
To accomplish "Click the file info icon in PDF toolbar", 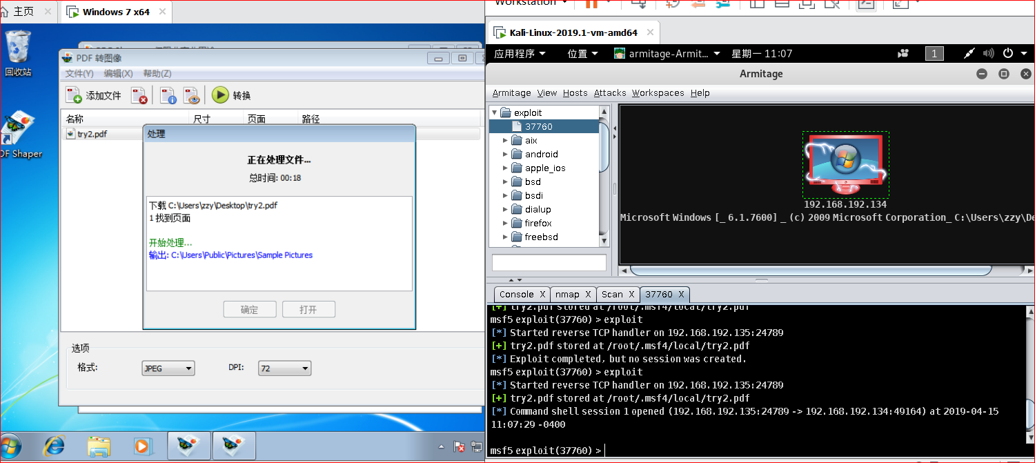I will pos(168,95).
